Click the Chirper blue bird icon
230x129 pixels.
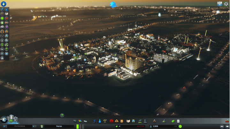click(113, 4)
